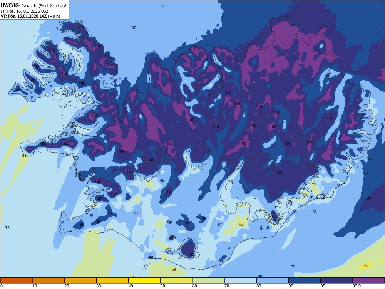Click the humidity value "92" on the map
Screen dimensions: 385x289
click(x=221, y=260)
